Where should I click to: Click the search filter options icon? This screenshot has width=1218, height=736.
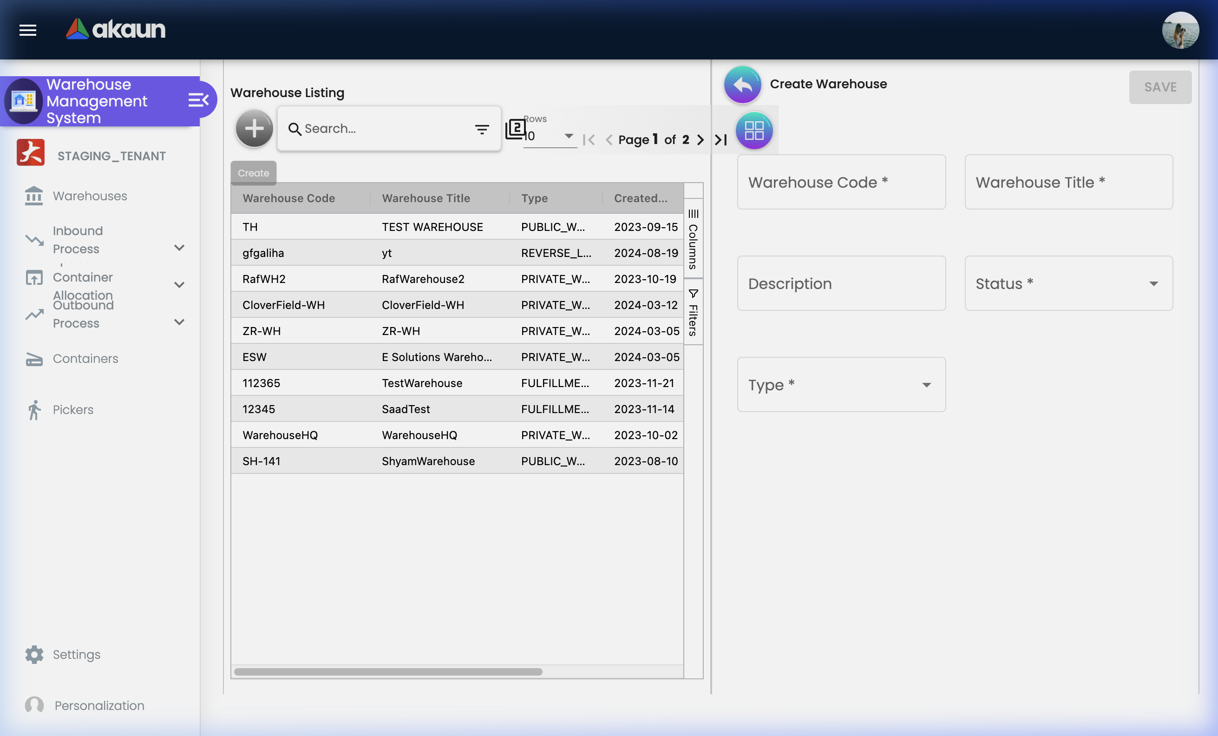pos(481,129)
